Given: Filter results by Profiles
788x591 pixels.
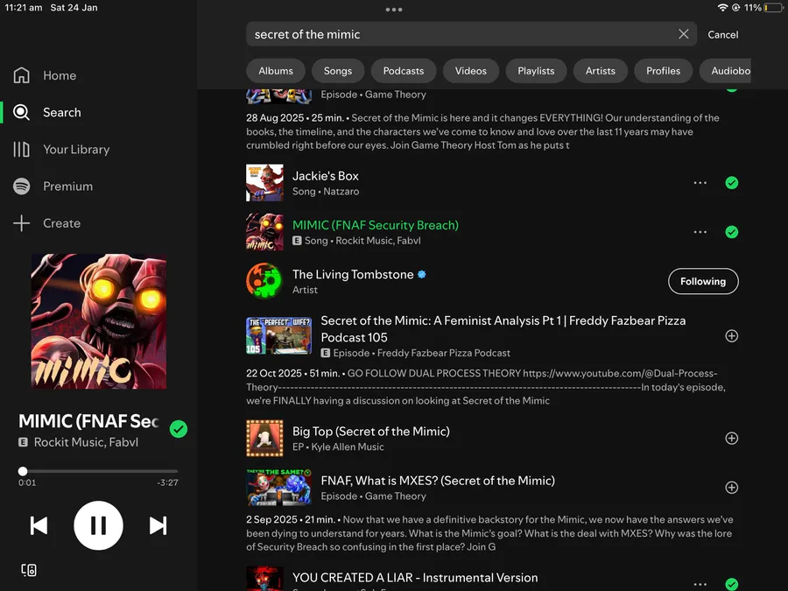Looking at the screenshot, I should click(x=663, y=71).
